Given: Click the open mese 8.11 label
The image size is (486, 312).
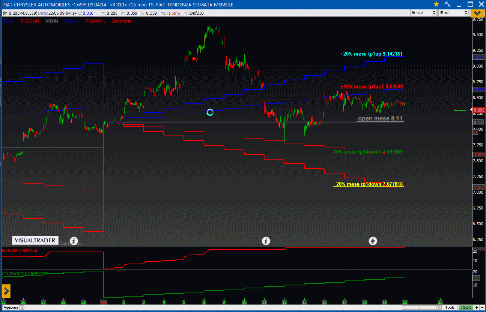Looking at the screenshot, I should [380, 119].
